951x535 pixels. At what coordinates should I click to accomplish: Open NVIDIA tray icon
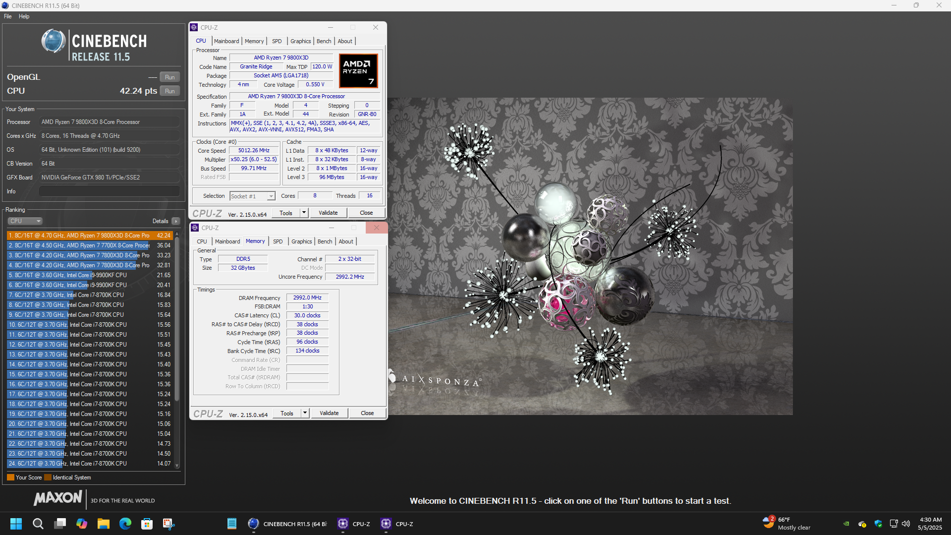[x=846, y=524]
